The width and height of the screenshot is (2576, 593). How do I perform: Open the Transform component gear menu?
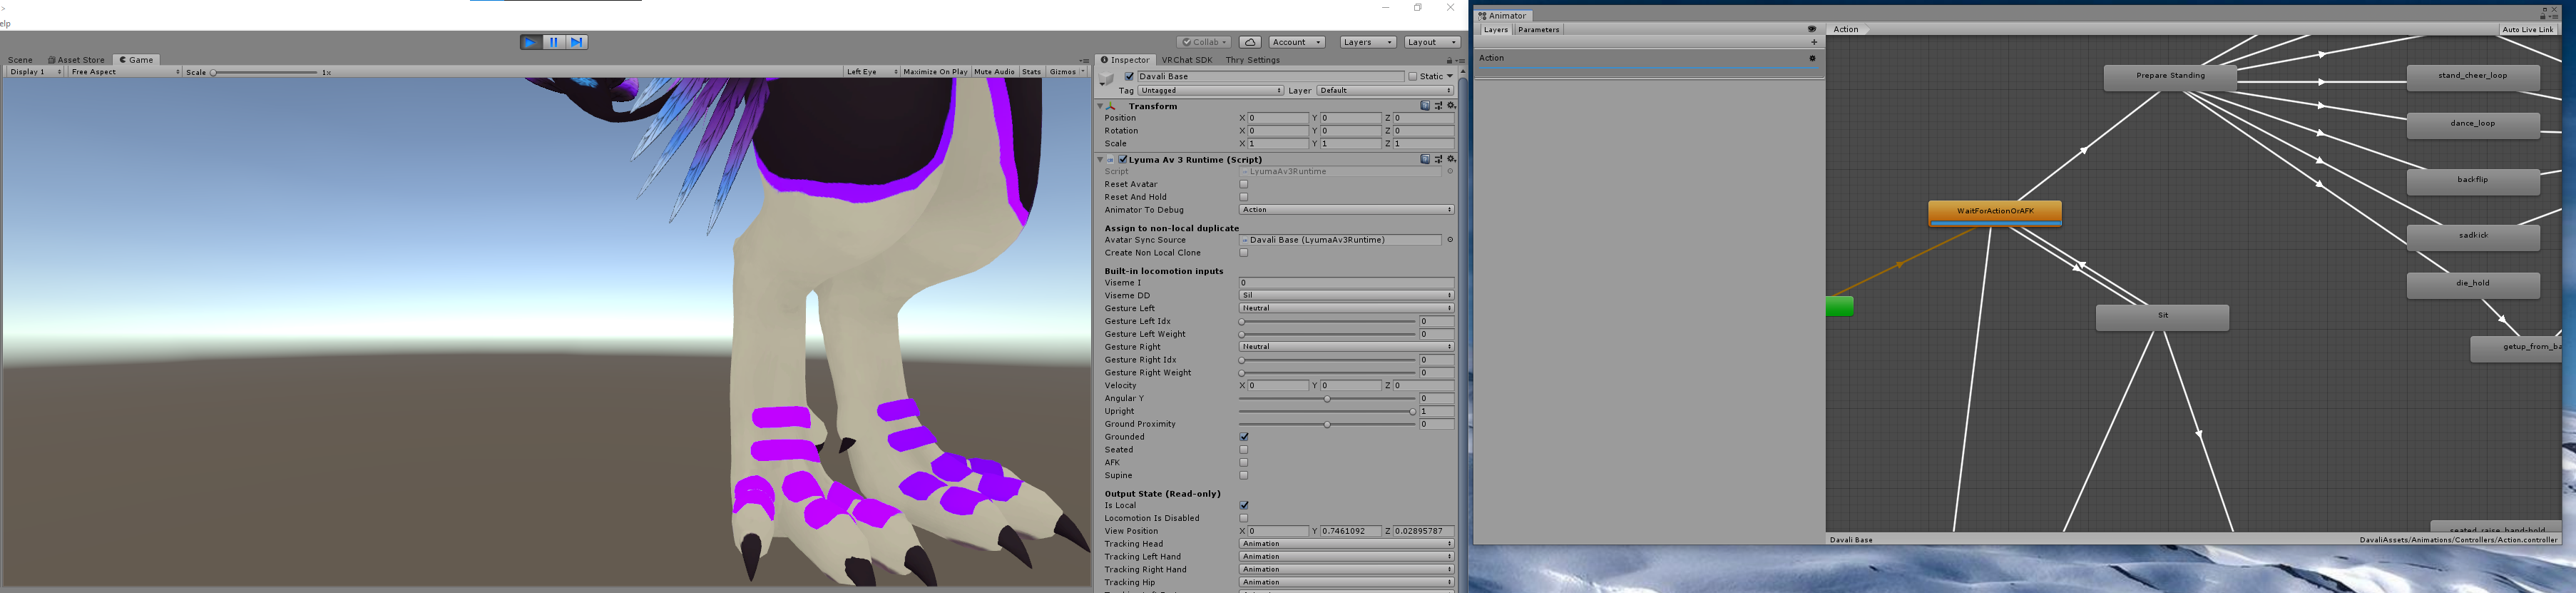(x=1451, y=105)
